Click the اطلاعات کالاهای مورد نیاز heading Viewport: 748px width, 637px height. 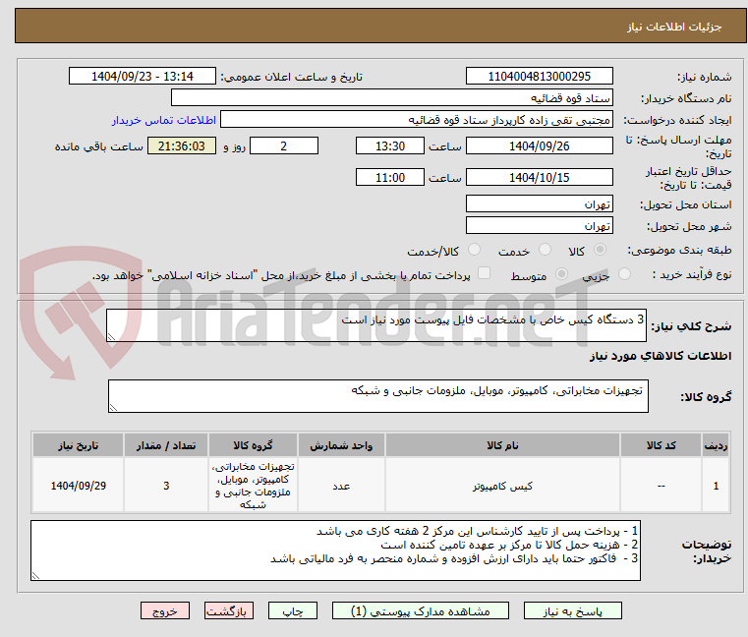pyautogui.click(x=661, y=356)
